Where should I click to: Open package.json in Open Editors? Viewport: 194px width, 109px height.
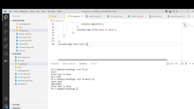point(25,24)
